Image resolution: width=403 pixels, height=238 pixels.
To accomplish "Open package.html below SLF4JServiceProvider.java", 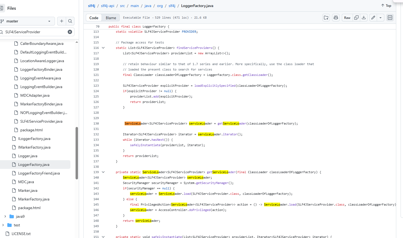I will (31, 130).
